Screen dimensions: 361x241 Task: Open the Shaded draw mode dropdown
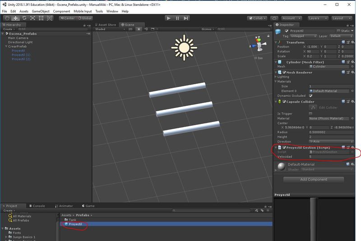click(x=110, y=29)
